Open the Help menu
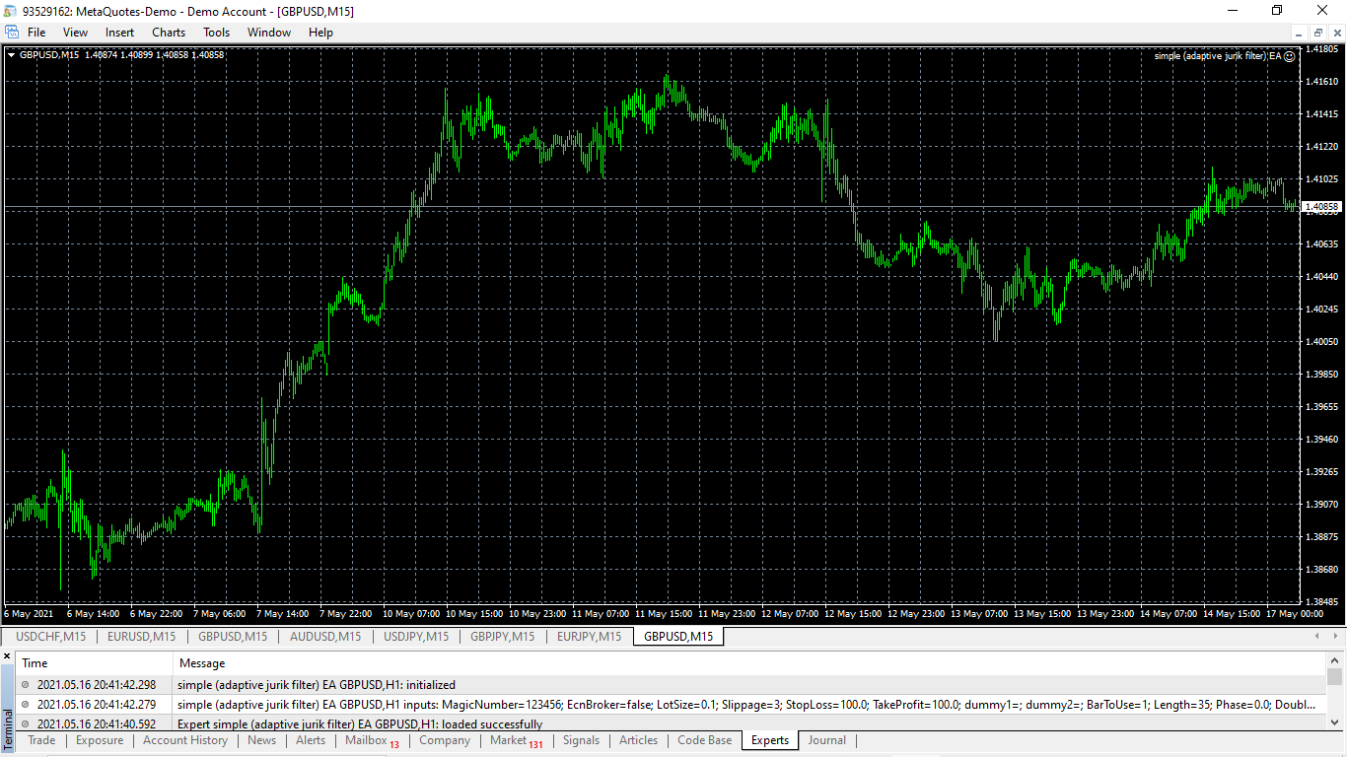The image size is (1347, 757). [x=320, y=33]
